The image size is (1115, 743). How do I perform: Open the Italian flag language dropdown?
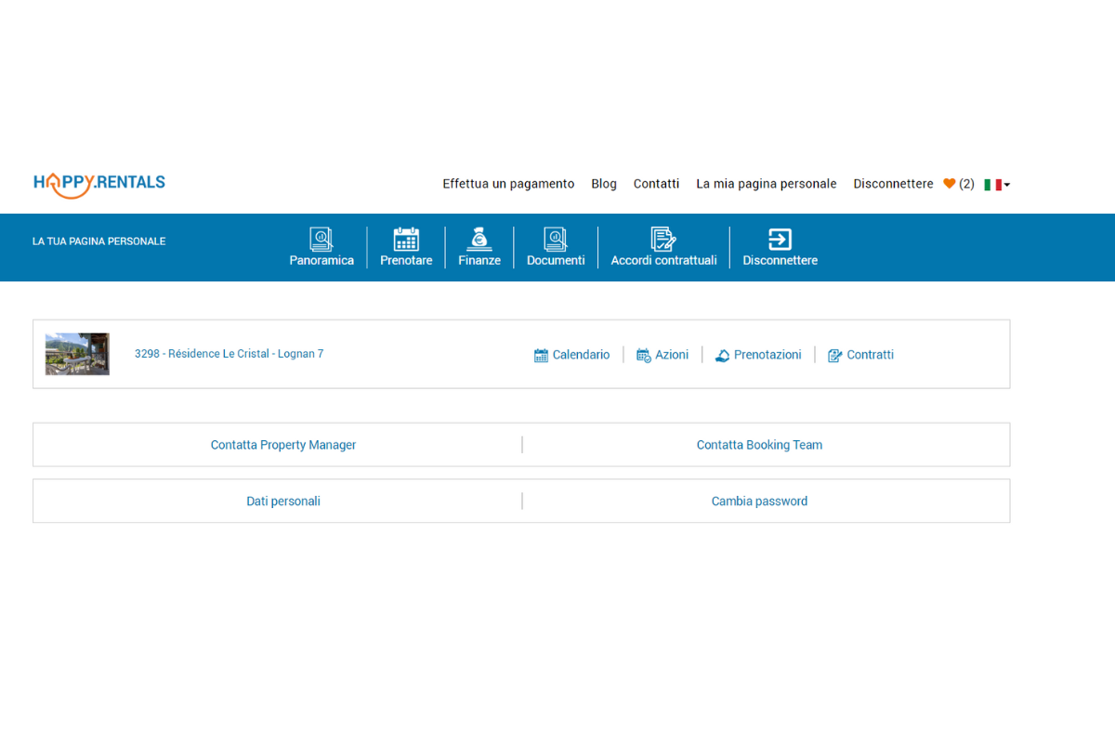tap(996, 184)
